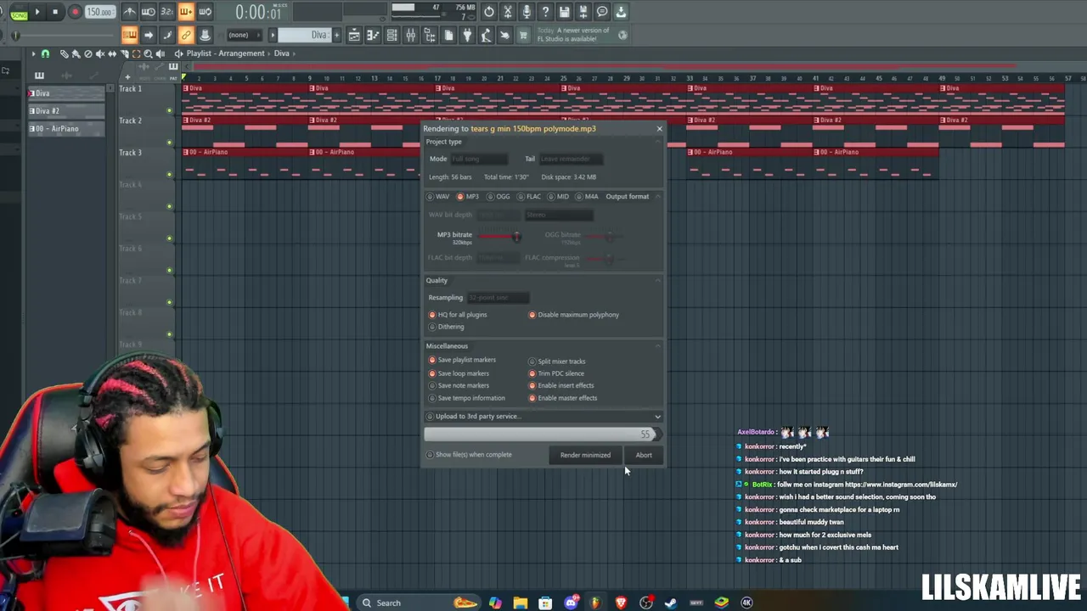Open the Mode Full song dropdown
This screenshot has height=611, width=1087.
click(479, 159)
